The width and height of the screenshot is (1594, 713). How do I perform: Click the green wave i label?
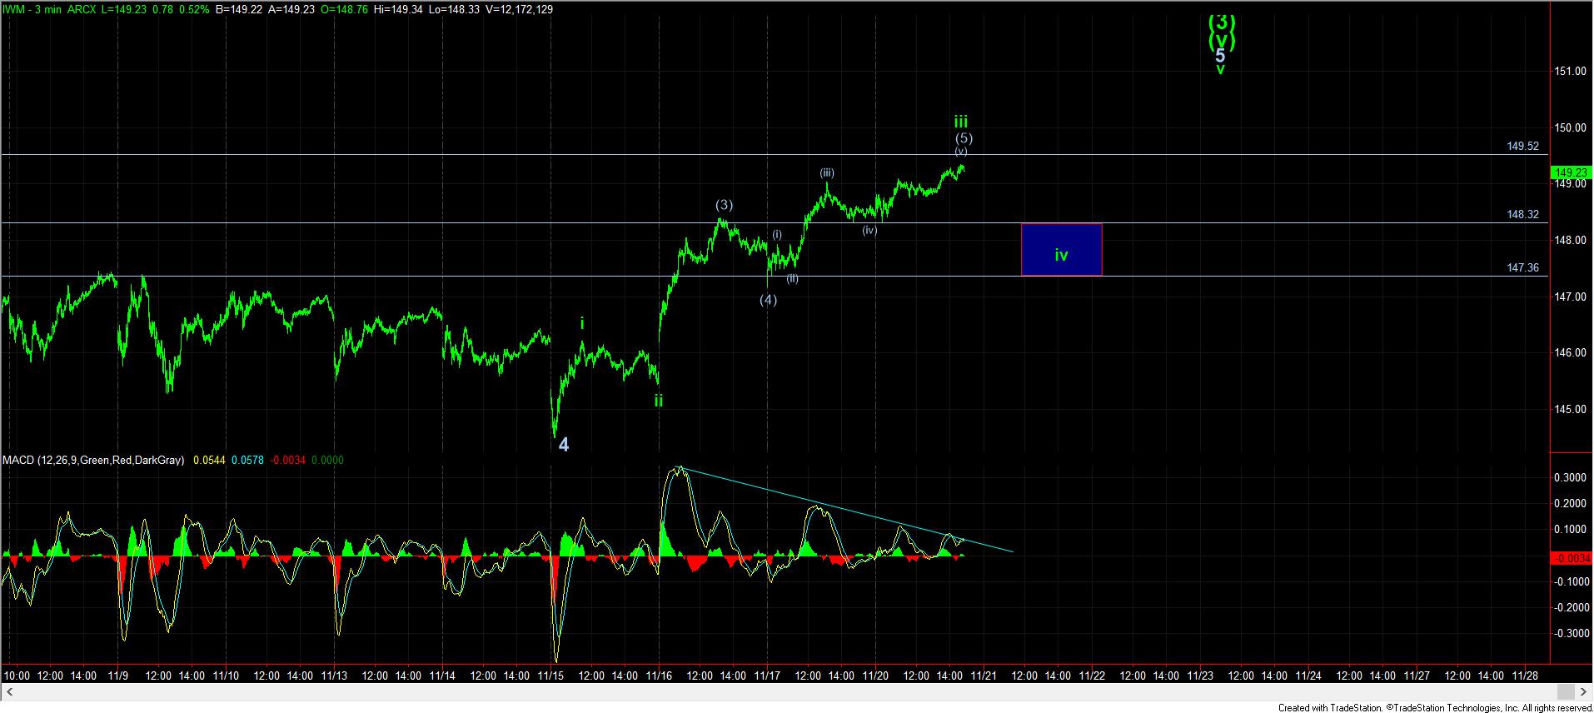(x=582, y=323)
